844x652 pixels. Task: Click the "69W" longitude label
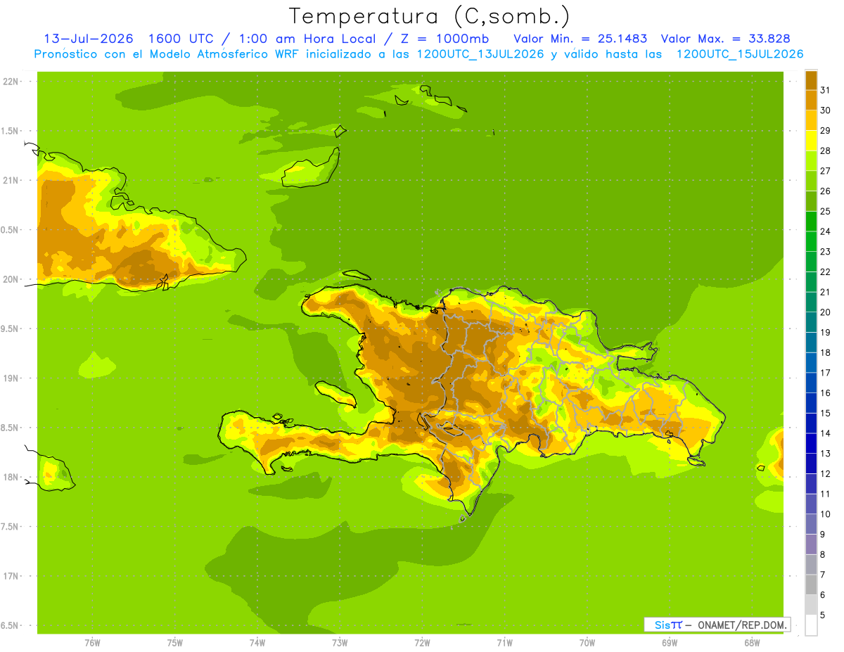669,642
